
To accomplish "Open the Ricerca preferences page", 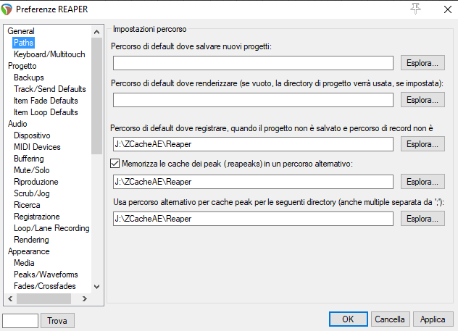I will (27, 205).
